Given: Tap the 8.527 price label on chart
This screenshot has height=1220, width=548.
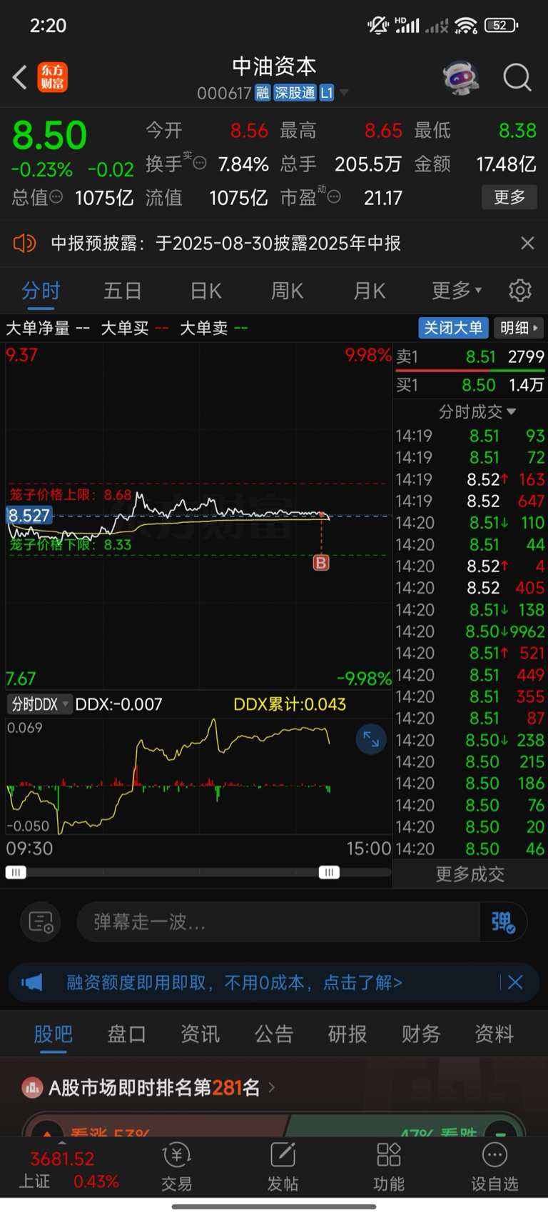Looking at the screenshot, I should pyautogui.click(x=29, y=515).
